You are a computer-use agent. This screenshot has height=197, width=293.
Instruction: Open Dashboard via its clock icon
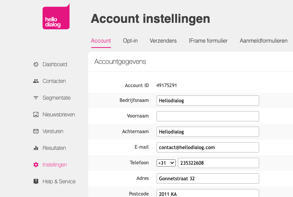pos(36,64)
